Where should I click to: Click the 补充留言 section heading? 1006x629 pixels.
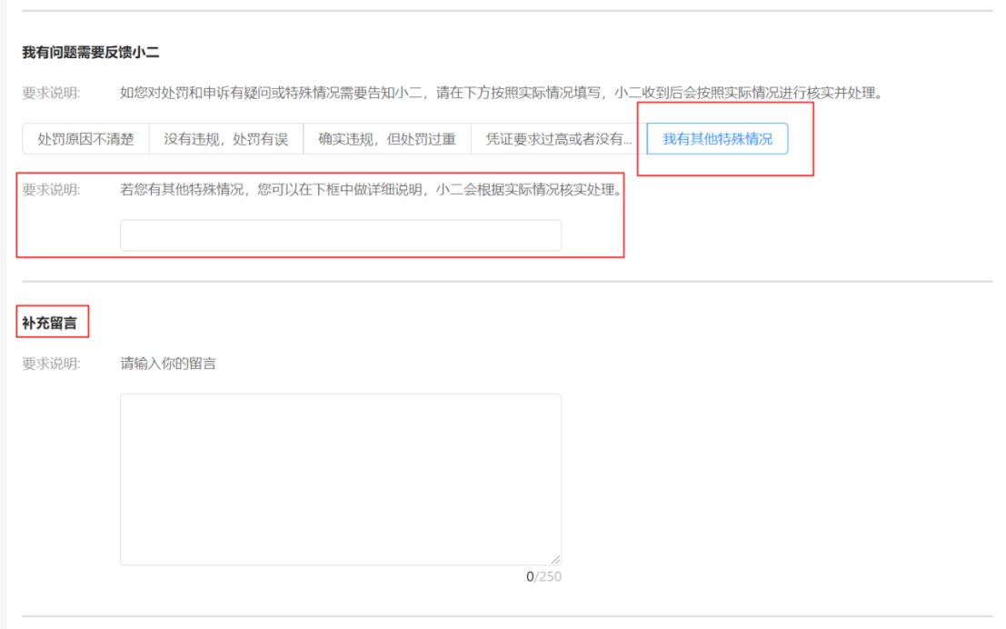49,323
